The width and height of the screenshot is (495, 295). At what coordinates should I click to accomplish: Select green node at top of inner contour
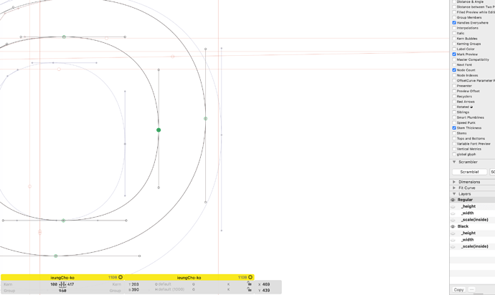[x=64, y=37]
